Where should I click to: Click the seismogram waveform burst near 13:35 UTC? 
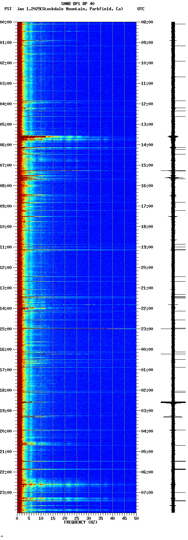click(173, 136)
